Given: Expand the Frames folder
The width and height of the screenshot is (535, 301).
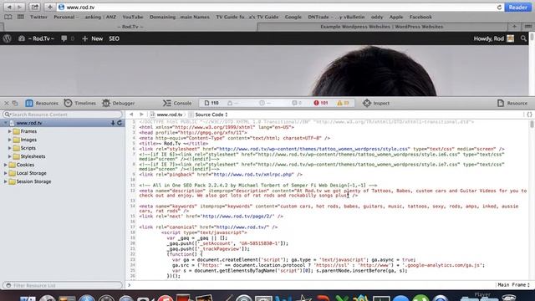Looking at the screenshot, I should tap(10, 131).
